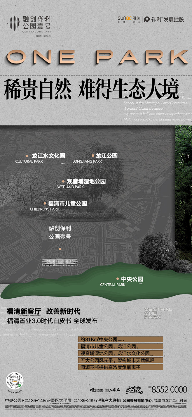Click the dot marker beside 福清市儿童公园
Viewport: 192px width, 417px height.
click(45, 203)
